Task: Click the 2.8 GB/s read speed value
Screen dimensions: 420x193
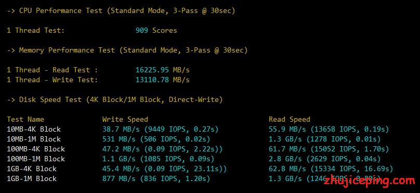Action: [287, 159]
